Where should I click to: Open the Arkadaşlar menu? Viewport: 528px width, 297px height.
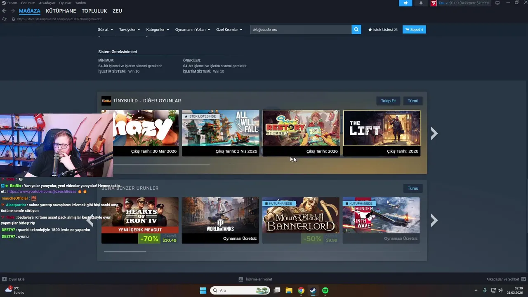47,3
